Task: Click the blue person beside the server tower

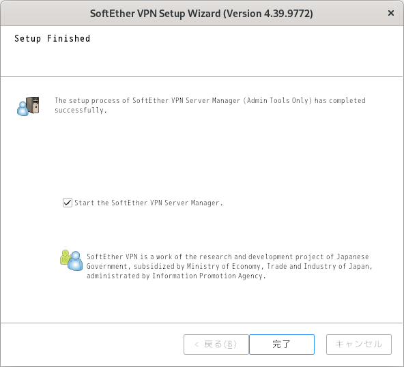Action: pos(23,108)
